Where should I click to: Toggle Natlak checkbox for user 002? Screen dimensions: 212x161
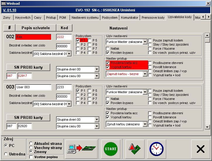(107, 49)
